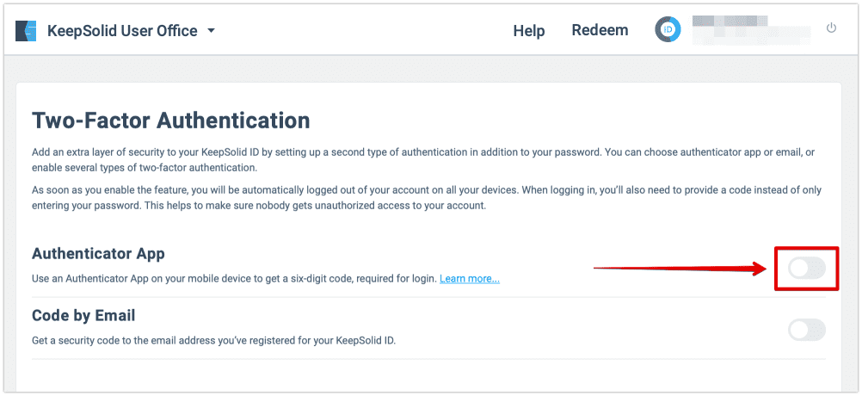
Task: Click the red arrow annotation
Action: pyautogui.click(x=680, y=269)
